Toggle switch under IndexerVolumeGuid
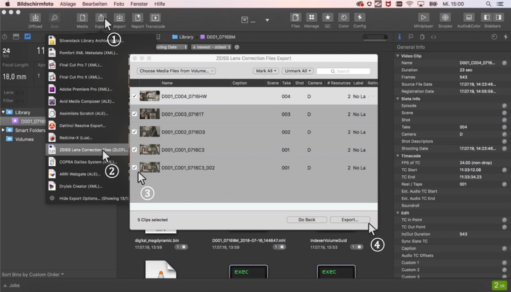Image resolution: width=511 pixels, height=292 pixels. [357, 247]
